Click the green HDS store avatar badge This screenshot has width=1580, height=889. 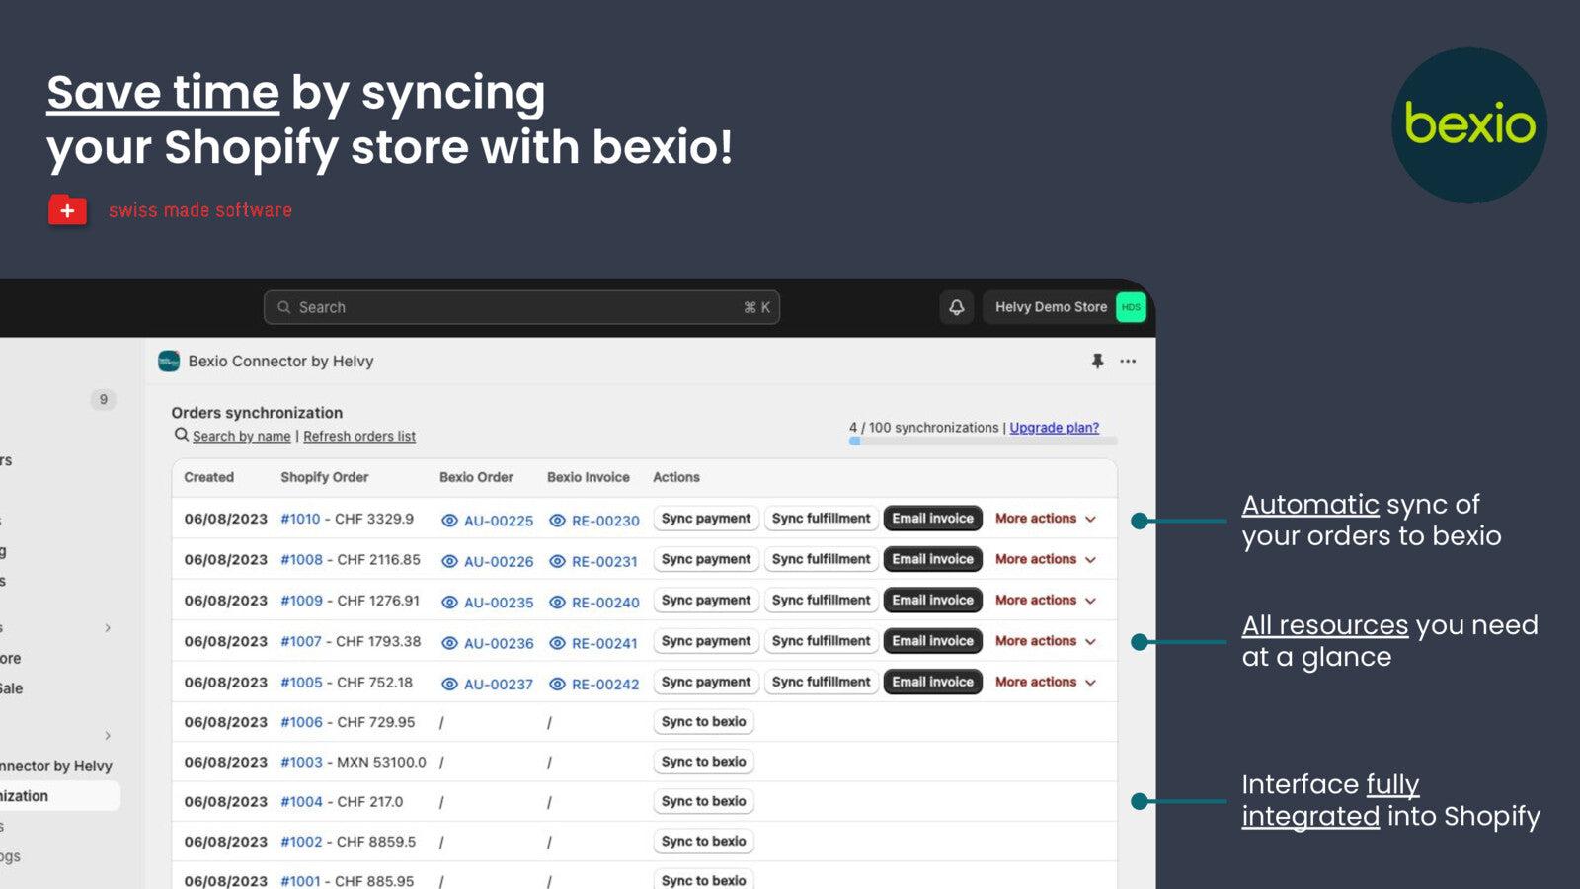(x=1131, y=307)
